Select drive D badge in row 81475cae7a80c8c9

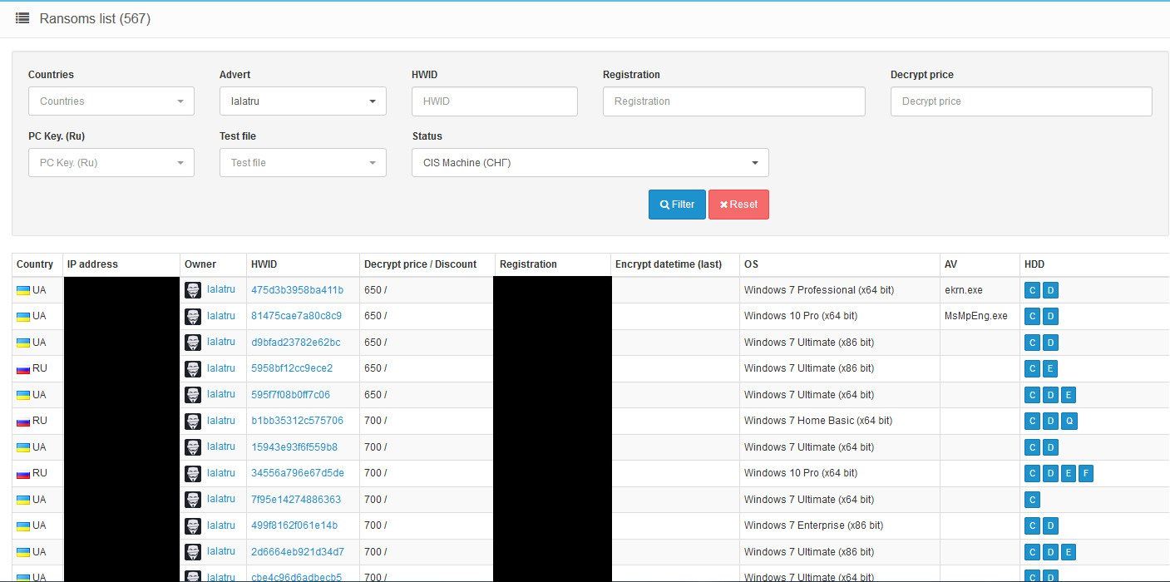click(x=1050, y=317)
